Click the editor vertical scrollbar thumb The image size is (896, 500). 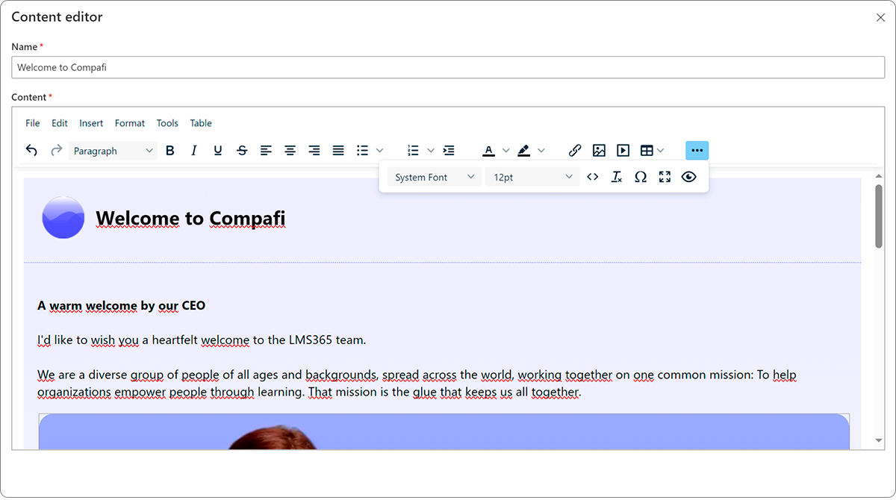[879, 216]
